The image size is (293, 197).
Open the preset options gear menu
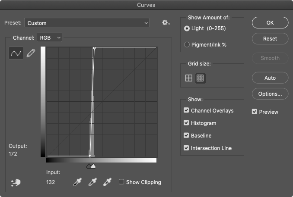click(166, 22)
